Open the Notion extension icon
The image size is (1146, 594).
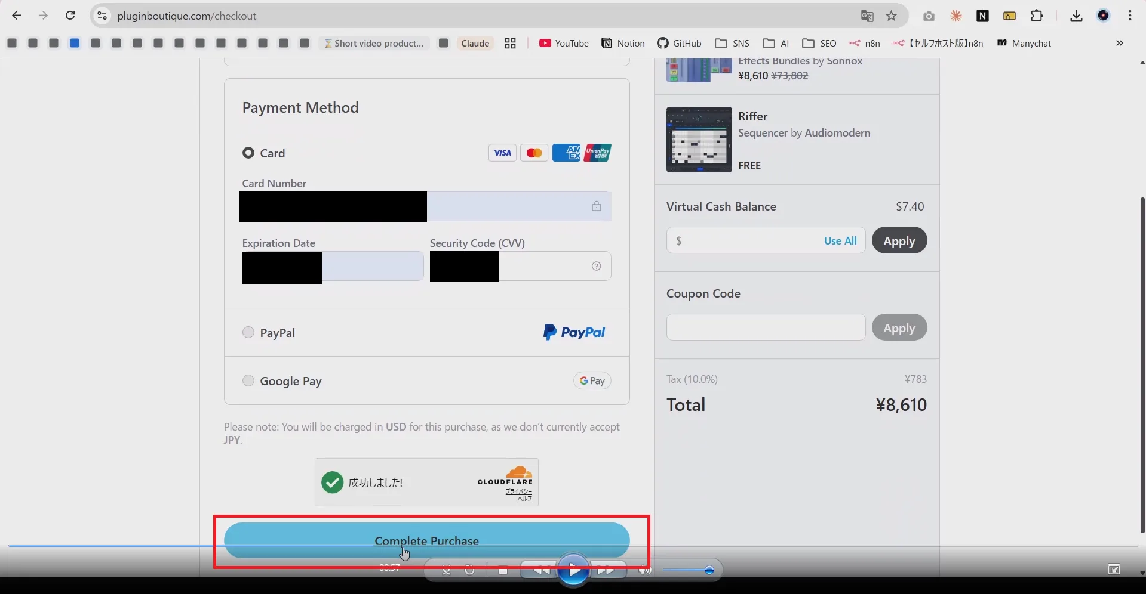tap(982, 16)
